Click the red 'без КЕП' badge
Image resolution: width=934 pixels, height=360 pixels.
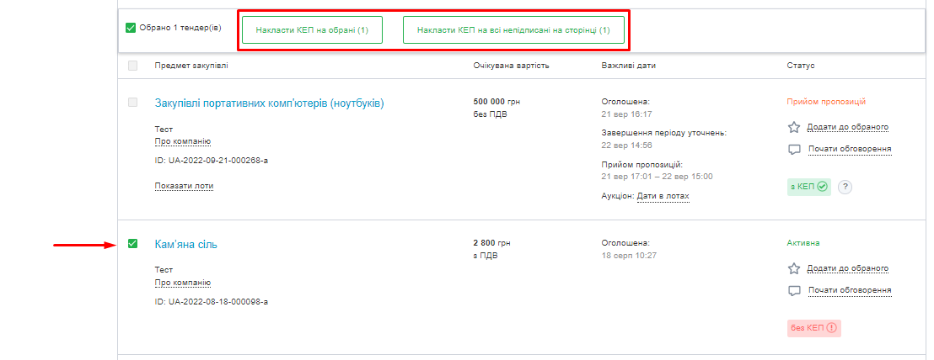pyautogui.click(x=813, y=328)
